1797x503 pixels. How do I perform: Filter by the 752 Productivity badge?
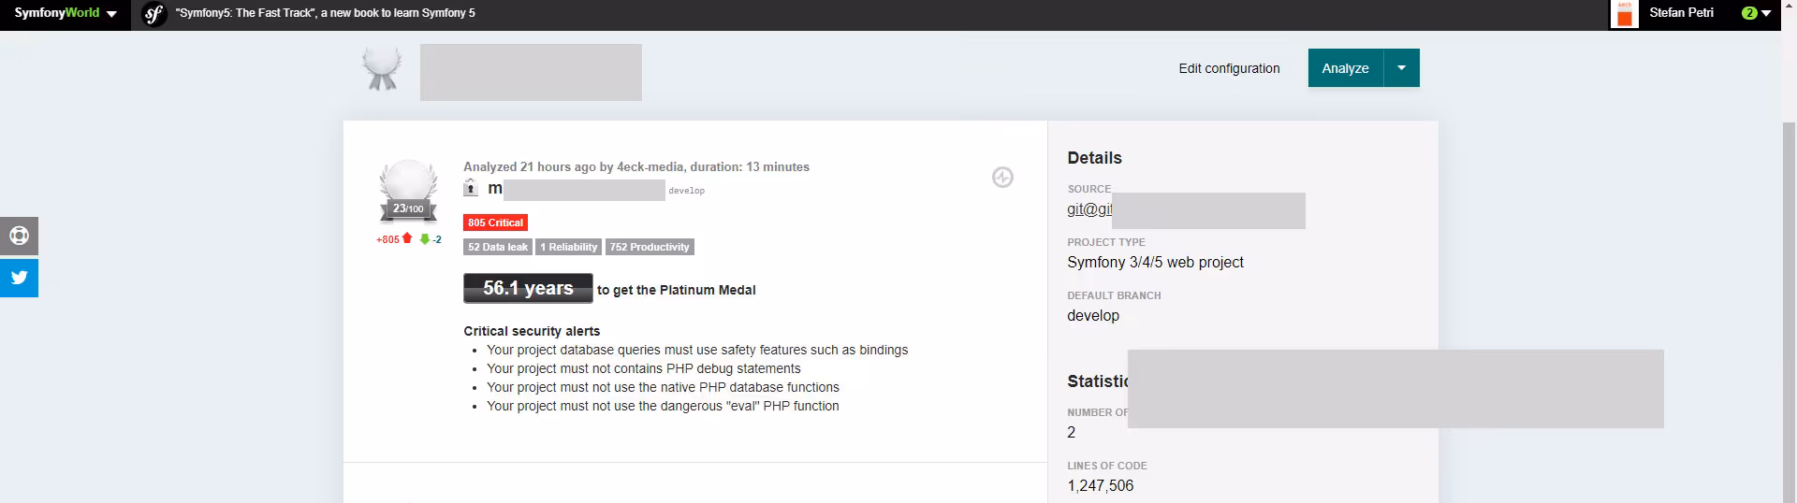coord(650,247)
